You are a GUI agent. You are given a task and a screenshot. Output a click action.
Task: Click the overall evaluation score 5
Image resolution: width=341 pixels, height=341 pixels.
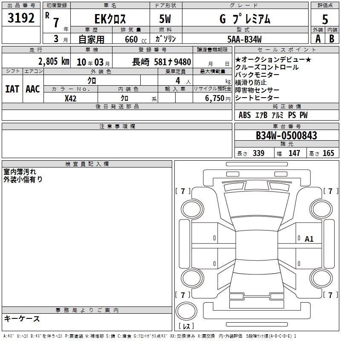(325, 19)
